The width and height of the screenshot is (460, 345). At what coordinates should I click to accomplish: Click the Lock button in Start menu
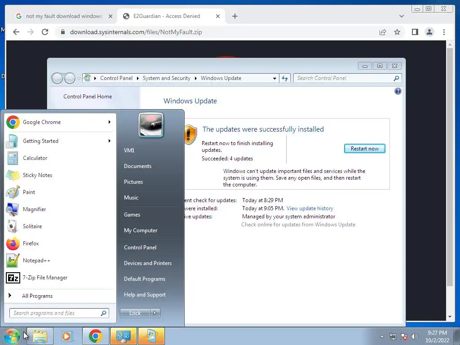click(135, 313)
